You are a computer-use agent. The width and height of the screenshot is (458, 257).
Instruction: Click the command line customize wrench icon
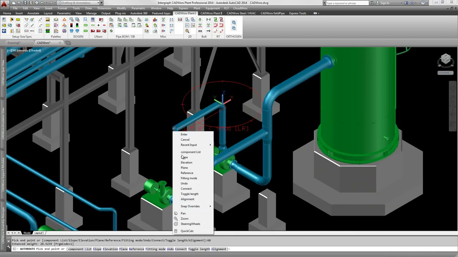tap(9, 247)
